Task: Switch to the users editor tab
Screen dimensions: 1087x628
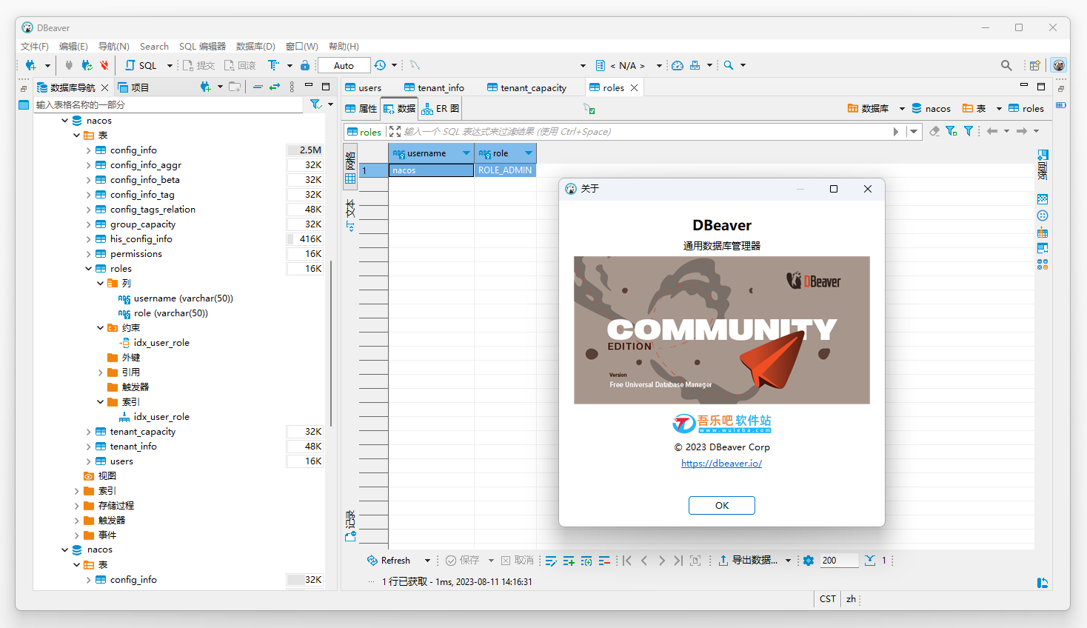Action: point(364,87)
